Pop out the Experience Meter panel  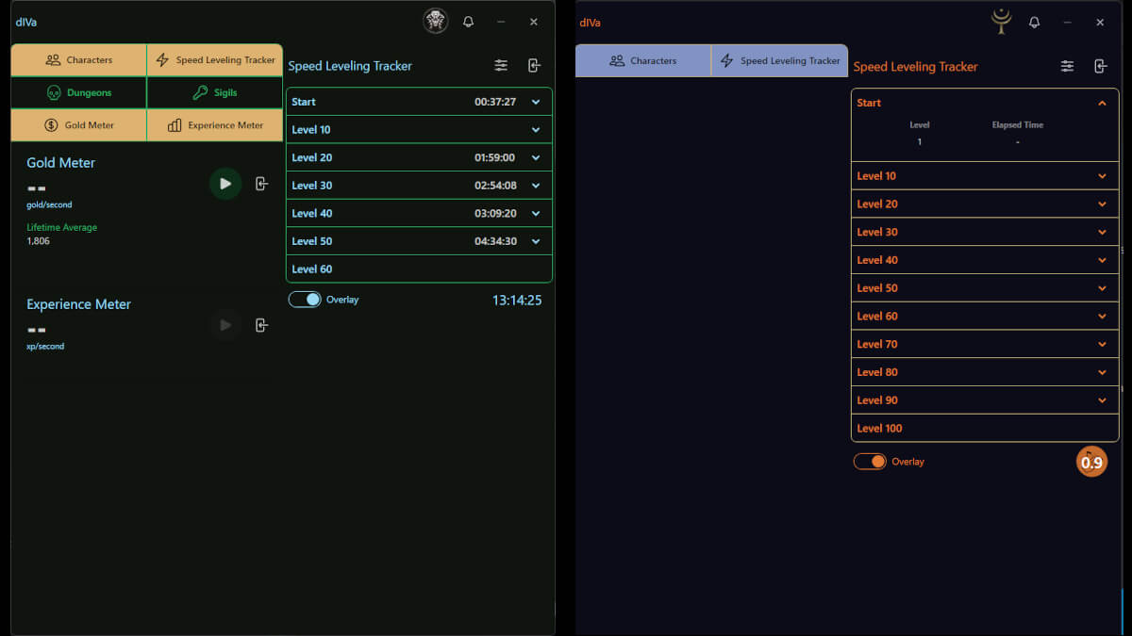262,325
